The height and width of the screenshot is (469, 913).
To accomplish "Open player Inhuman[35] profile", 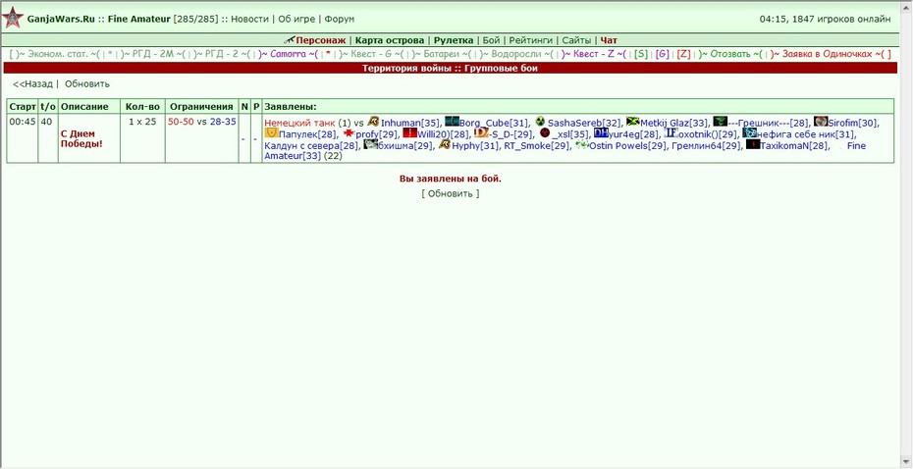I will 410,123.
